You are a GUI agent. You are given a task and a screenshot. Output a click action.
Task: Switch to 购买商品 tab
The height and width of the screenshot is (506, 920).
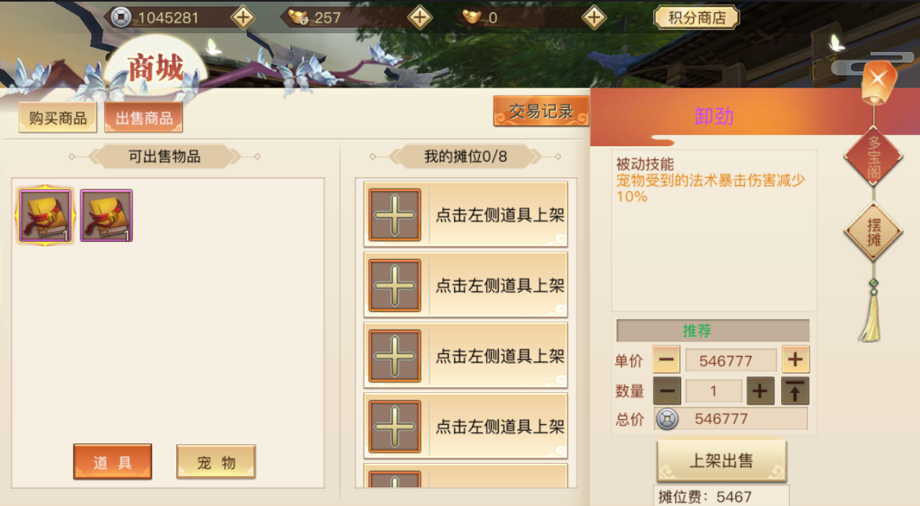pos(58,118)
